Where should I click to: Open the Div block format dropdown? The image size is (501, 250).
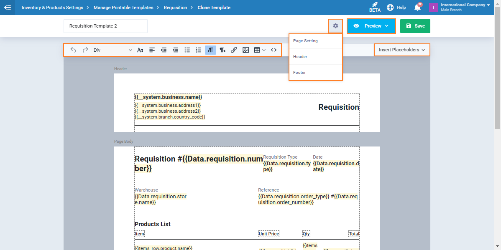coord(112,50)
